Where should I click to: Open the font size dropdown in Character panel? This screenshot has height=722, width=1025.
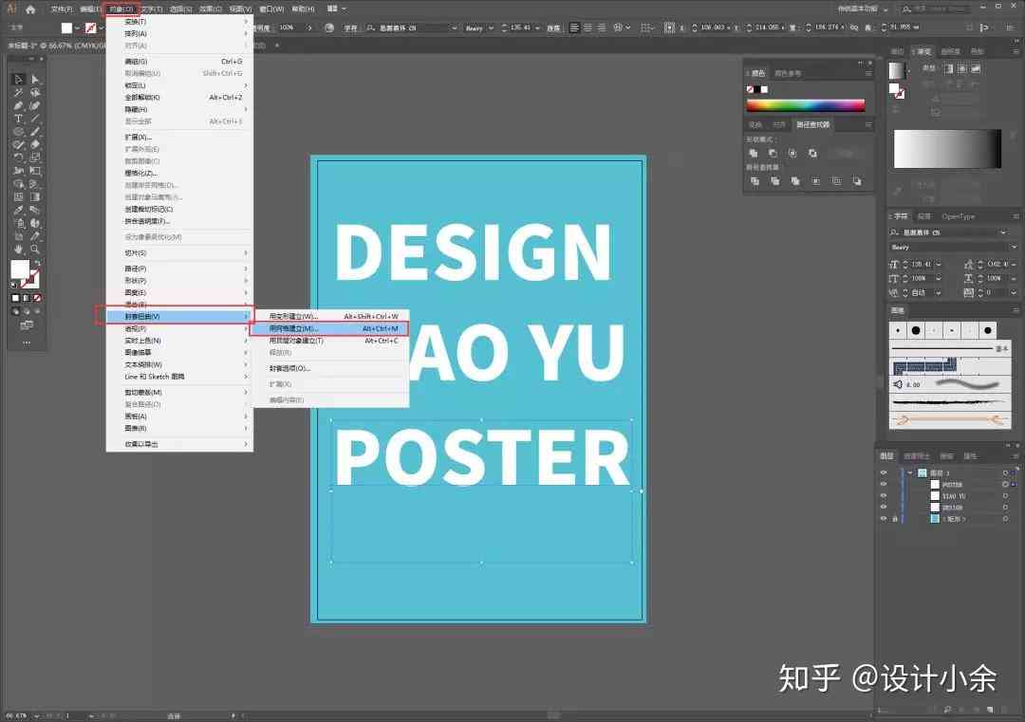click(938, 264)
